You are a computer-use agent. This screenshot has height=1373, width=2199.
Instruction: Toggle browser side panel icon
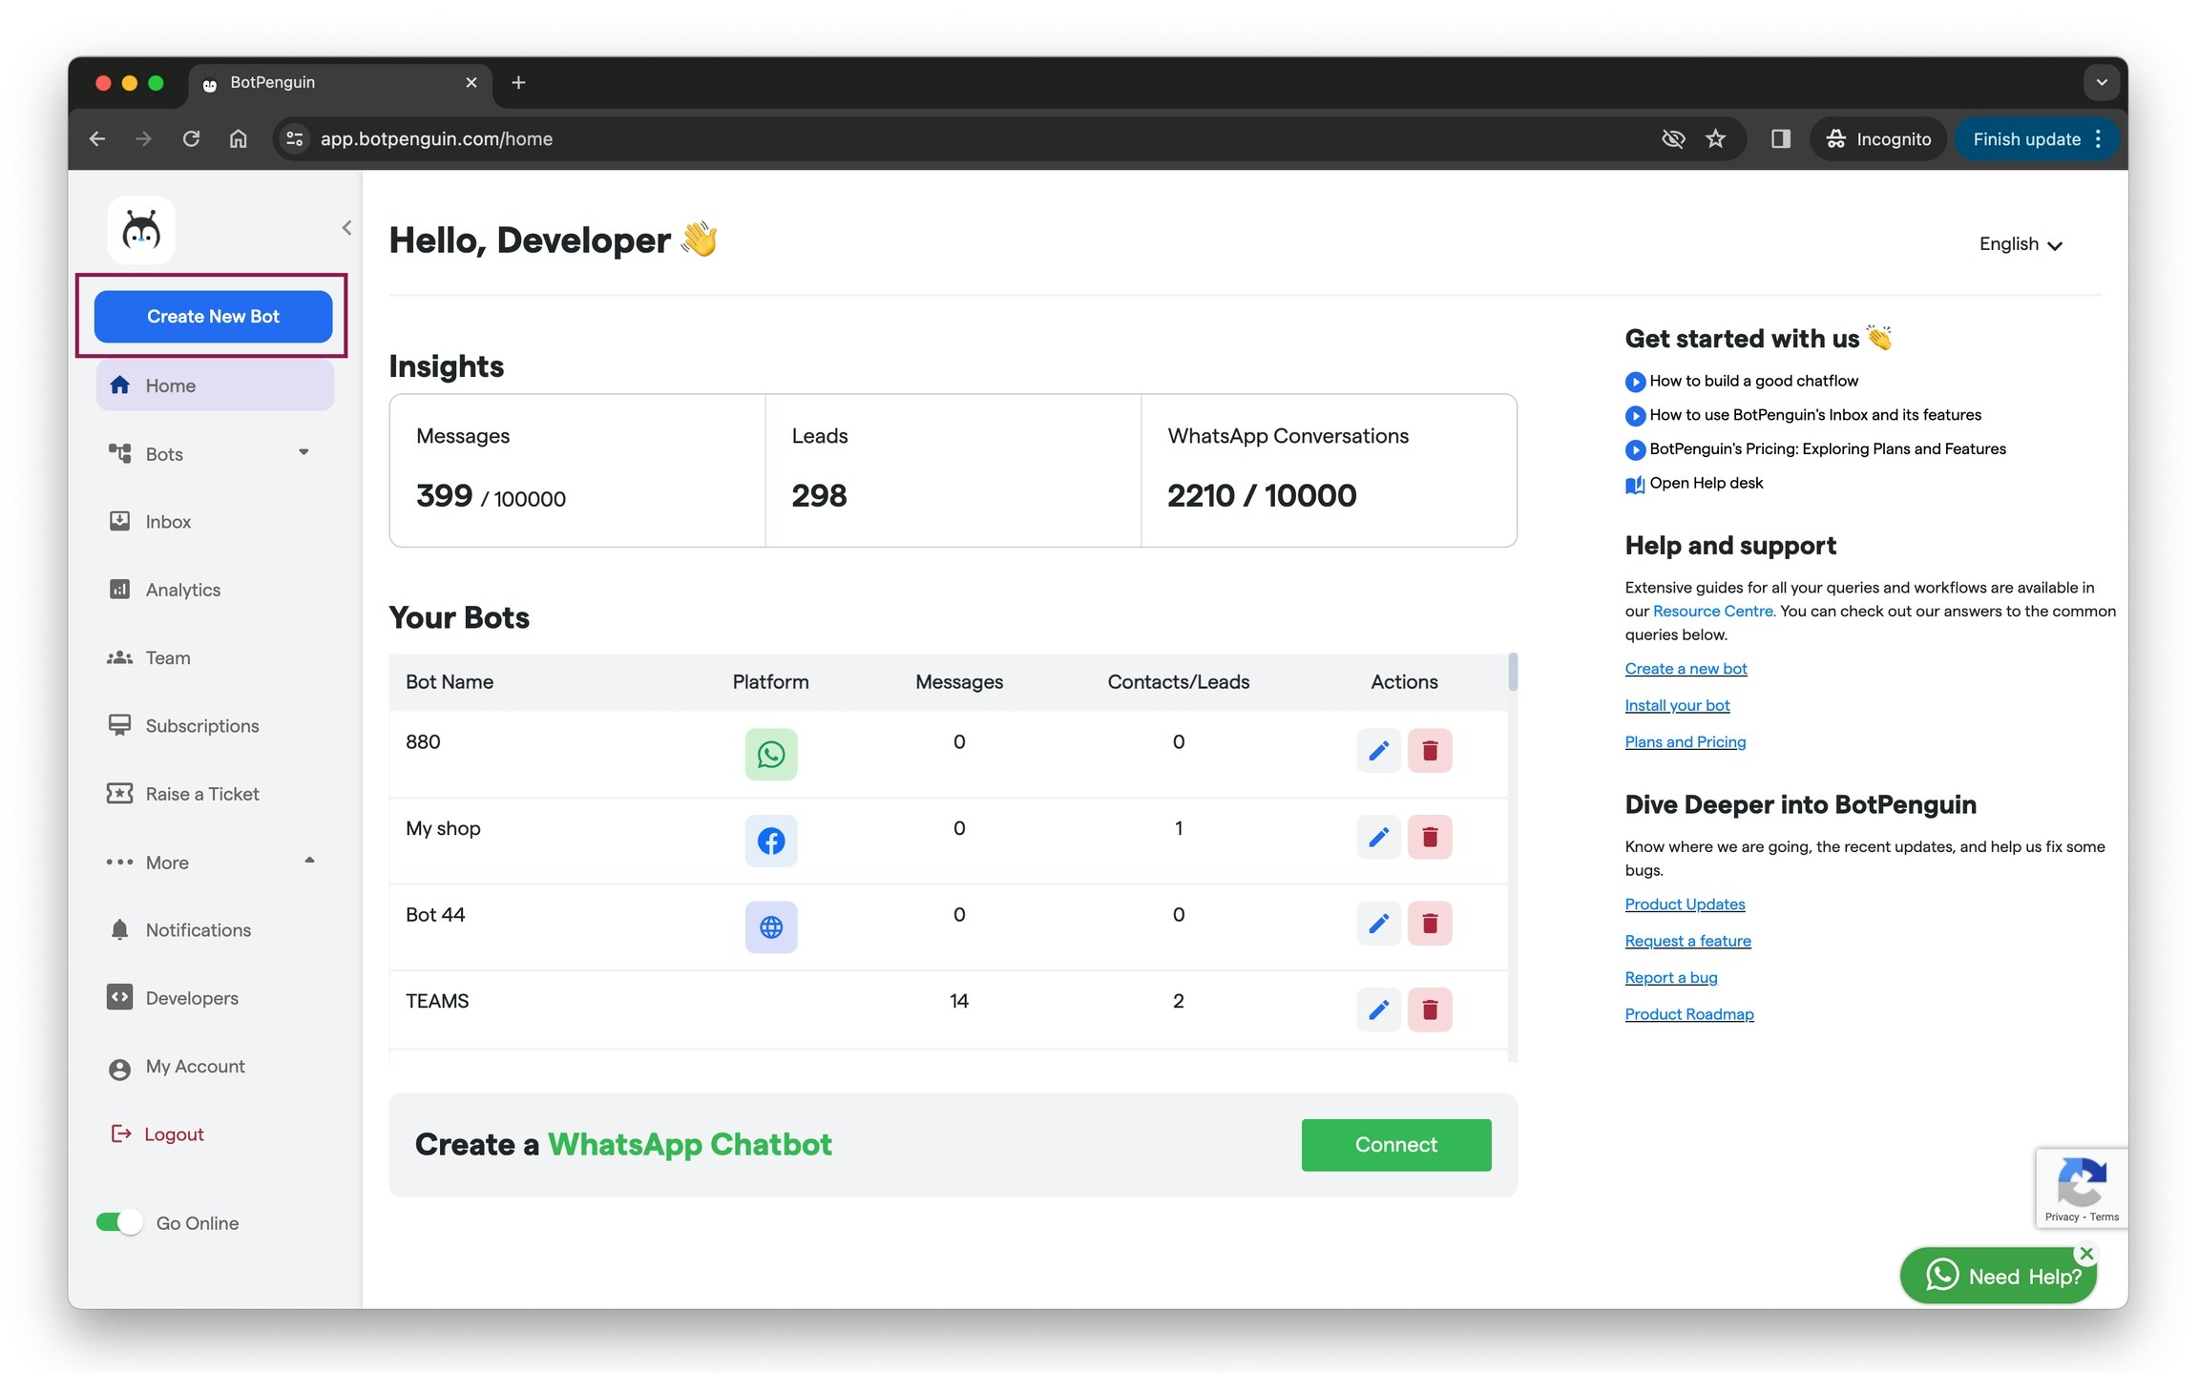point(1780,139)
